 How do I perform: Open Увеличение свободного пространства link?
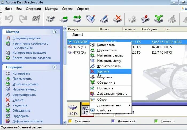pyautogui.click(x=30, y=45)
